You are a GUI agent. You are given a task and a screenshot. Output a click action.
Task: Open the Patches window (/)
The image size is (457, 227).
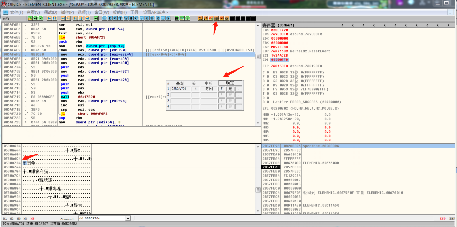[142, 18]
